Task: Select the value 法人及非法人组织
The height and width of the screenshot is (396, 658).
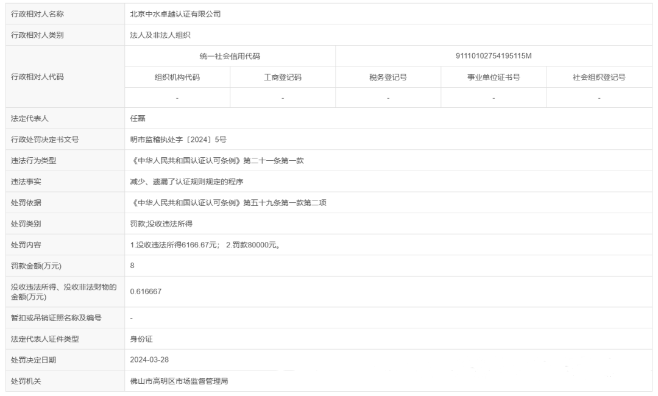Action: (x=160, y=35)
